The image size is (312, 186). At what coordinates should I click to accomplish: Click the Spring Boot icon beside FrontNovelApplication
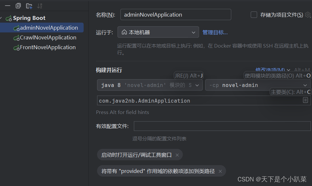[16, 48]
